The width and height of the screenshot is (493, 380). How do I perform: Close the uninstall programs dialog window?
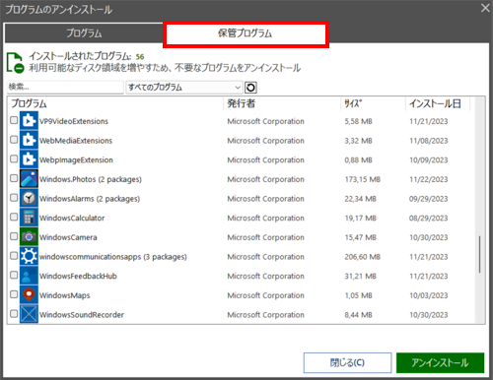click(485, 8)
